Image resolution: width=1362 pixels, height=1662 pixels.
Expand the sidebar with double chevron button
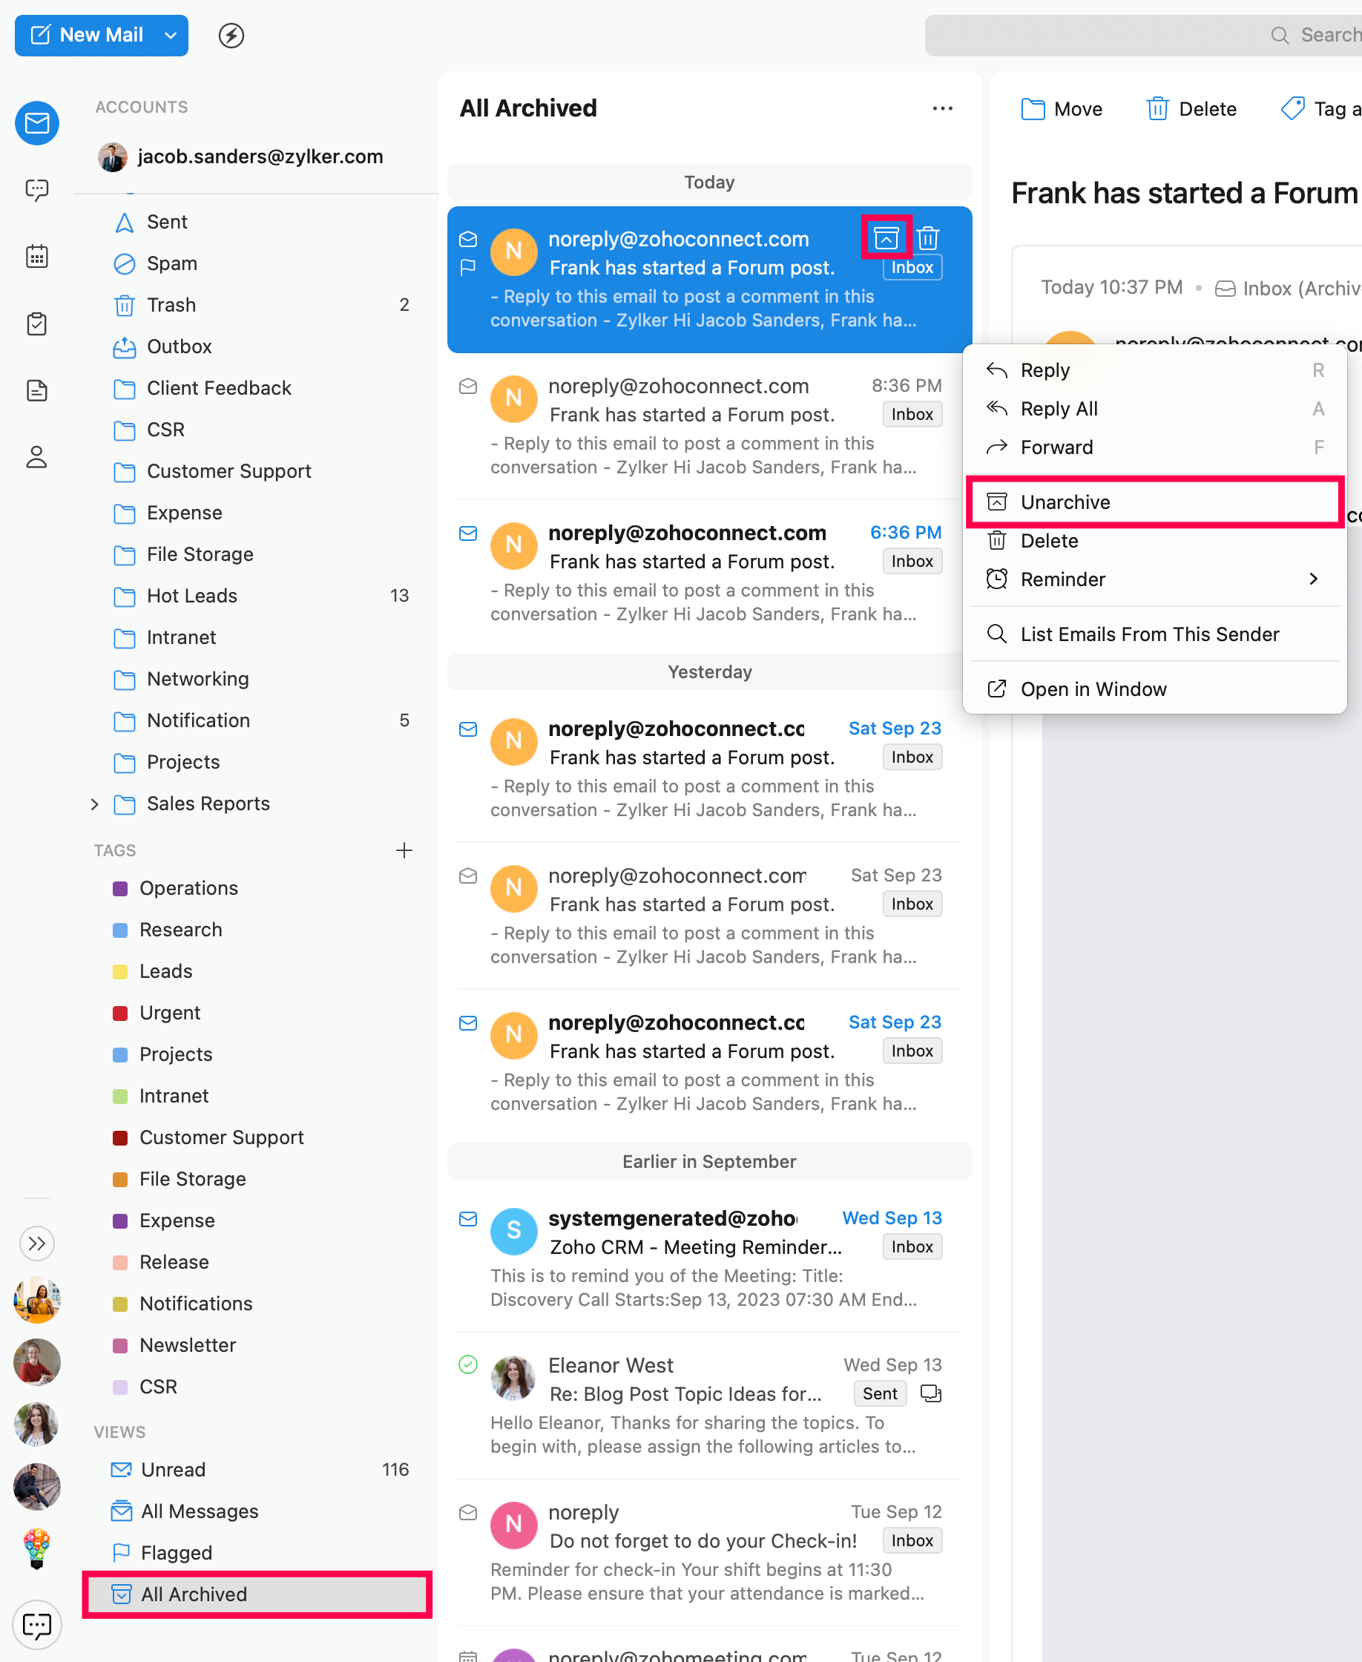coord(37,1243)
